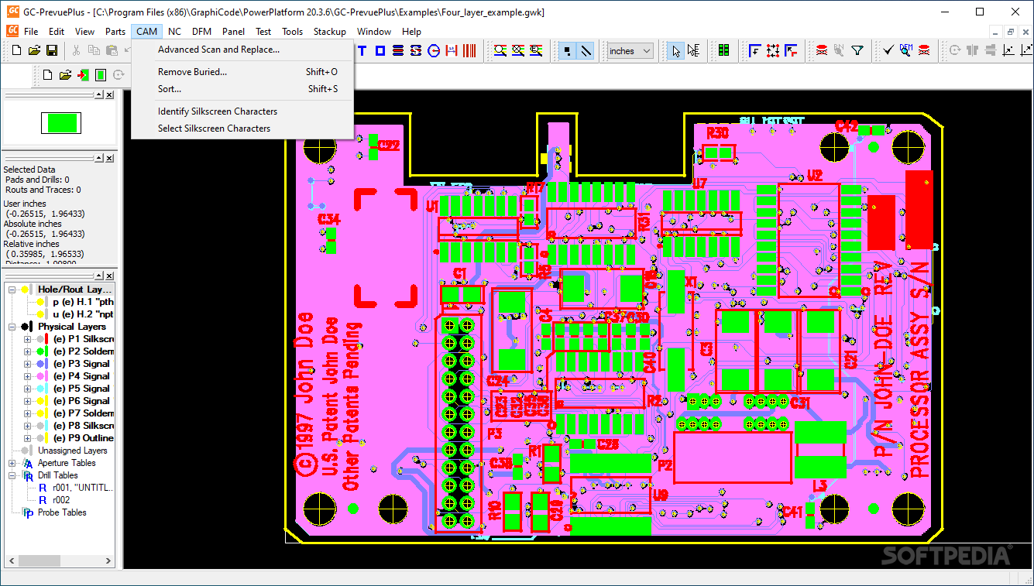
Task: Open the File menu
Action: [31, 32]
